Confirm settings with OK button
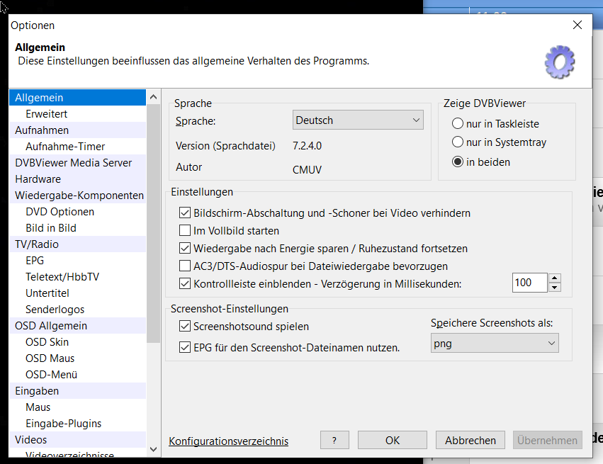The image size is (603, 464). coord(393,440)
